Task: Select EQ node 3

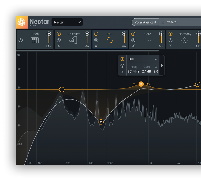Action: 141,84
